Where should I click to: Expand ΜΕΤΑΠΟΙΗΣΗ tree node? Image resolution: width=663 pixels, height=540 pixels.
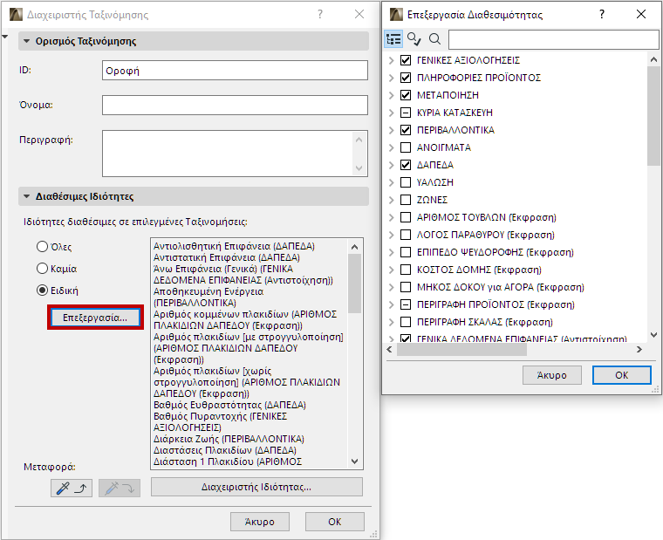click(392, 95)
